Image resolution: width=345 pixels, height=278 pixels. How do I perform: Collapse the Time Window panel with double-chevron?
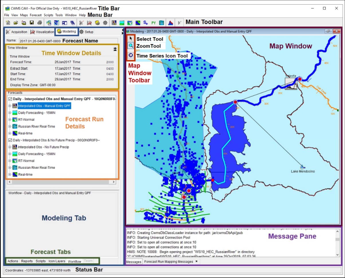[115, 49]
